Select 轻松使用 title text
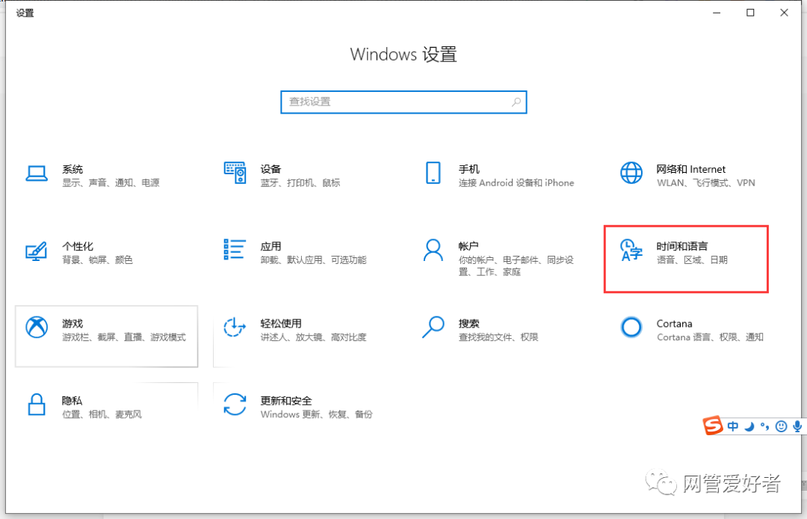This screenshot has width=807, height=519. [281, 323]
